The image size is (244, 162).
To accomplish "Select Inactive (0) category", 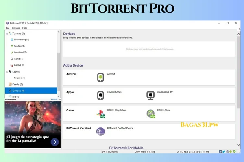I will 19,65.
